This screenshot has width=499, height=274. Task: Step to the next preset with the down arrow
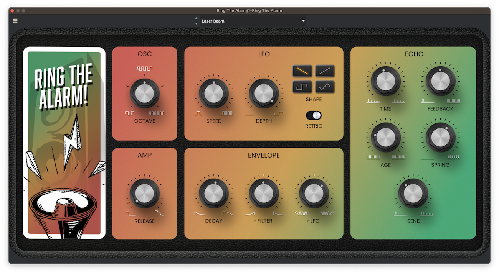tap(196, 23)
